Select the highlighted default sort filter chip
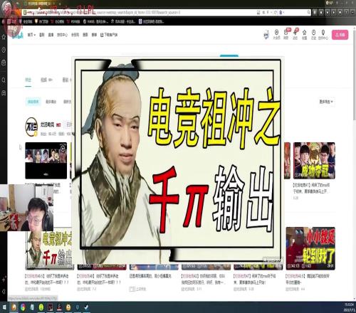The height and width of the screenshot is (313, 356). (x=33, y=102)
